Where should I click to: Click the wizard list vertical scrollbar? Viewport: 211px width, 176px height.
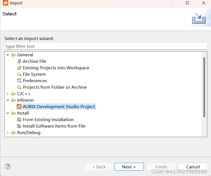point(204,87)
